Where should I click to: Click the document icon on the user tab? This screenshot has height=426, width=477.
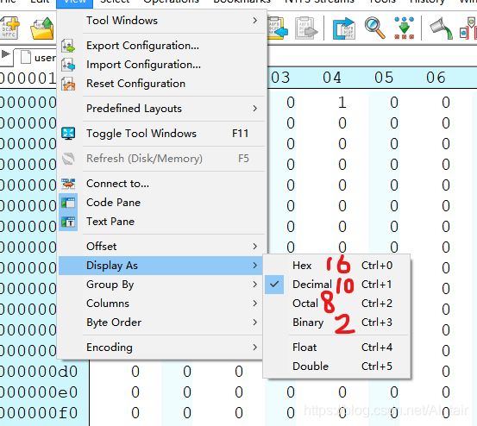click(26, 57)
